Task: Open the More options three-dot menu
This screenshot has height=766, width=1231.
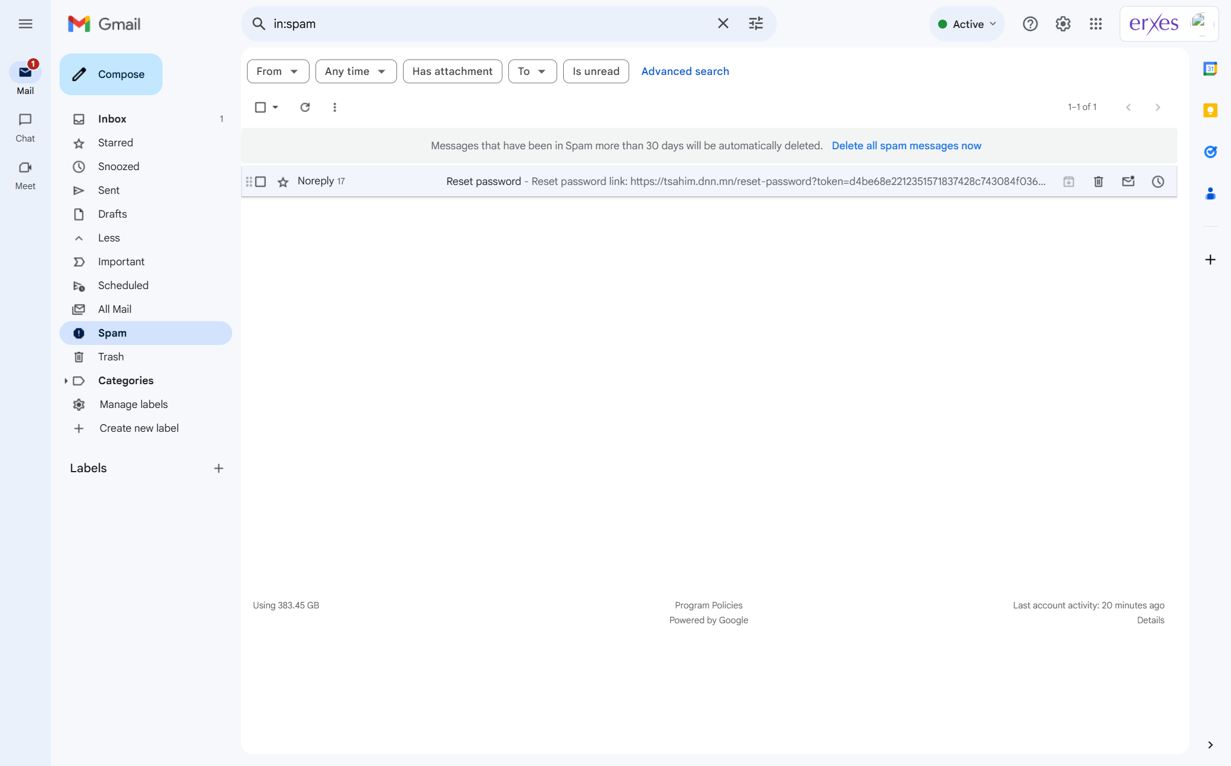Action: pyautogui.click(x=335, y=107)
